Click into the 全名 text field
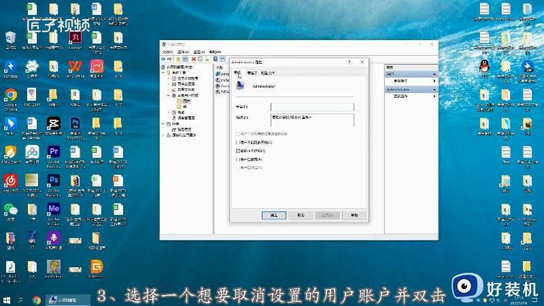This screenshot has height=306, width=544. point(312,107)
